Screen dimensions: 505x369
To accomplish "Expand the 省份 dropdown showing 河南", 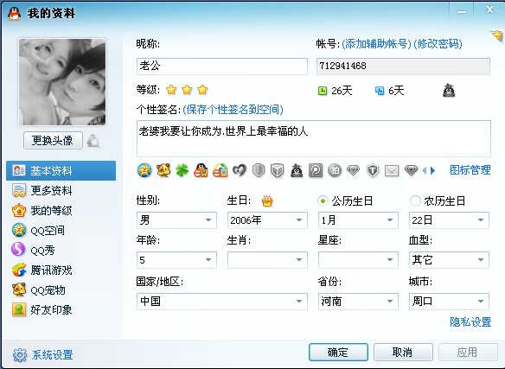I will 358,302.
